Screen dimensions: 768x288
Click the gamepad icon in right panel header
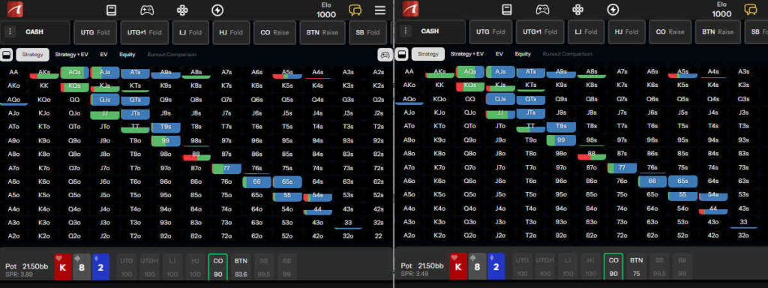[x=542, y=10]
